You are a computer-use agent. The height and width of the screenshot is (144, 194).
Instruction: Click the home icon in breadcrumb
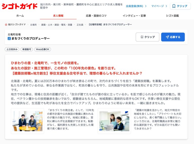pyautogui.click(x=6, y=24)
